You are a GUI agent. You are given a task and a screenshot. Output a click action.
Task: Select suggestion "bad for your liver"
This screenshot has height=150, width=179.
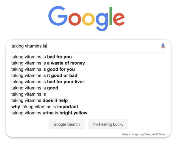tap(48, 82)
